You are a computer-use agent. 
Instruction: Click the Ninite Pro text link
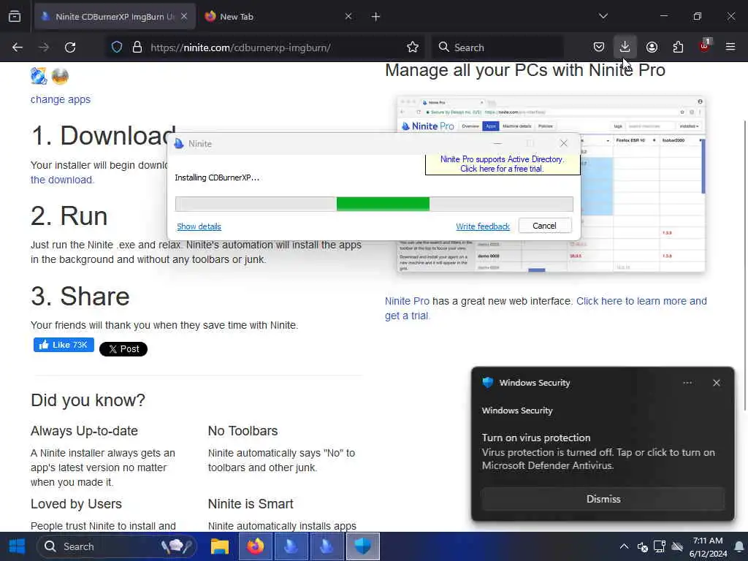(407, 301)
